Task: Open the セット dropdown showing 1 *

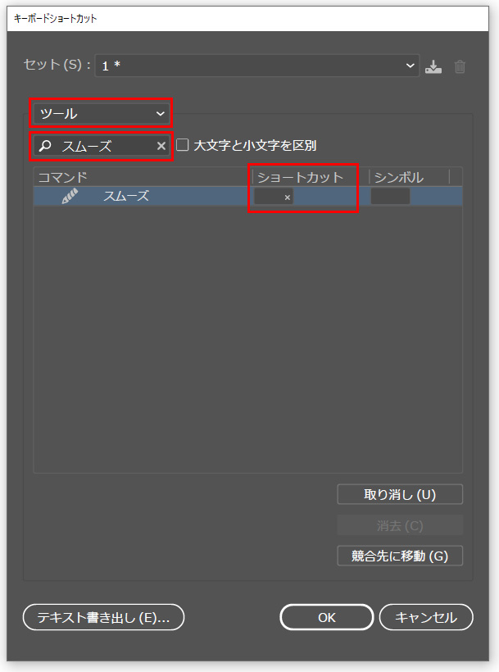Action: (257, 66)
